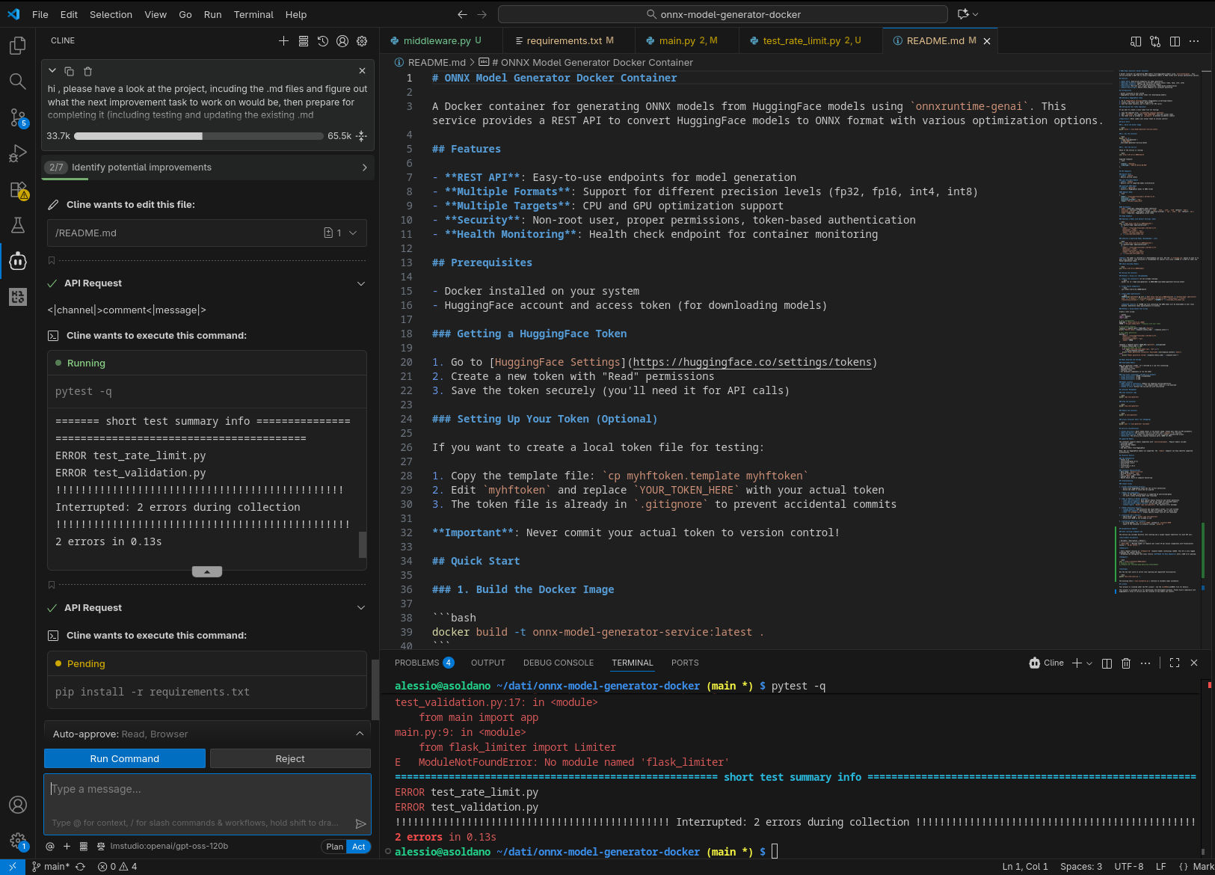The height and width of the screenshot is (875, 1215).
Task: Reject the pending pip install command
Action: click(290, 758)
